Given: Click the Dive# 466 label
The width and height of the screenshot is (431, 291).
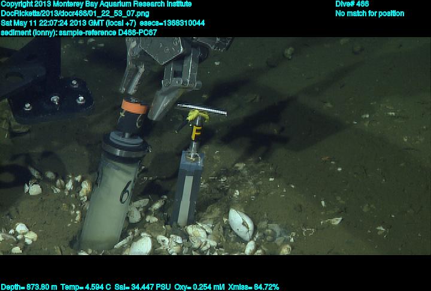Looking at the screenshot, I should [x=352, y=4].
